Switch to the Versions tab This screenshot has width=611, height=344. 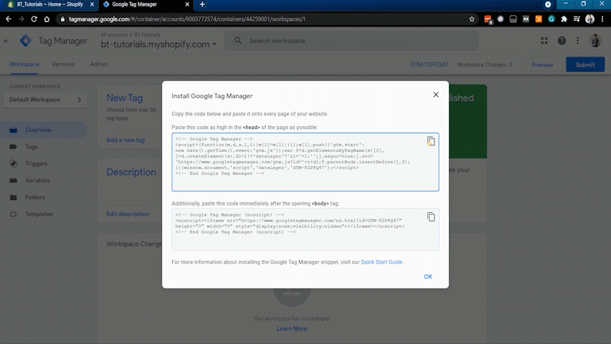coord(63,64)
